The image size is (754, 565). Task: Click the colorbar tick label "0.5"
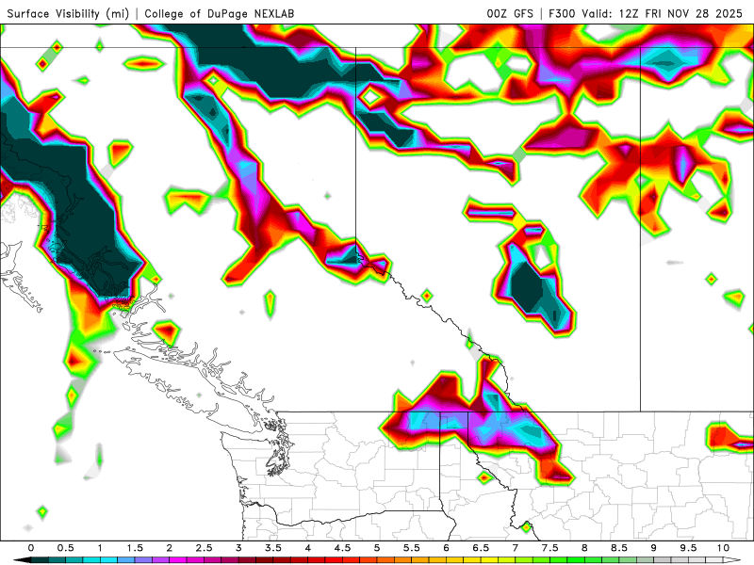[65, 548]
